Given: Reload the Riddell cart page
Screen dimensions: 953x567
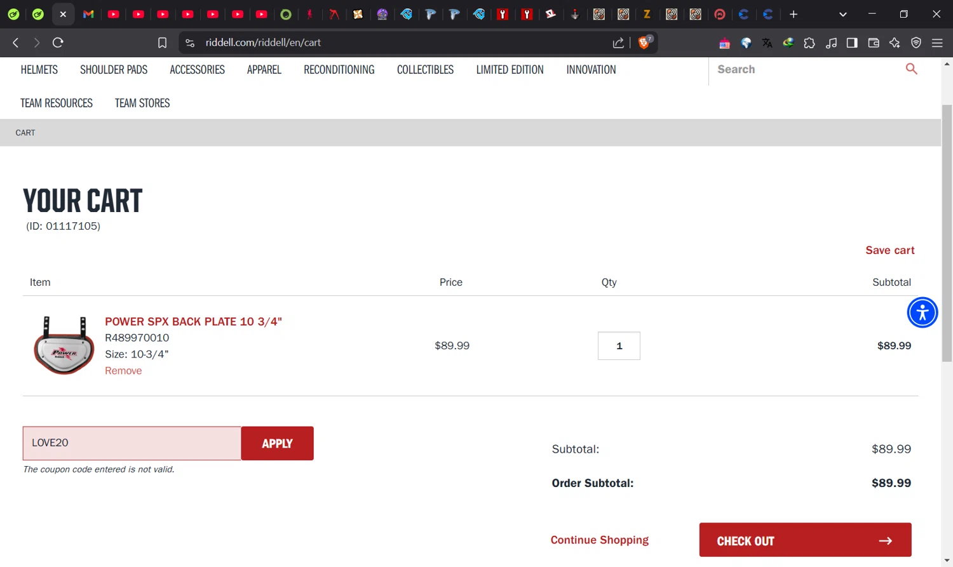Looking at the screenshot, I should (58, 43).
